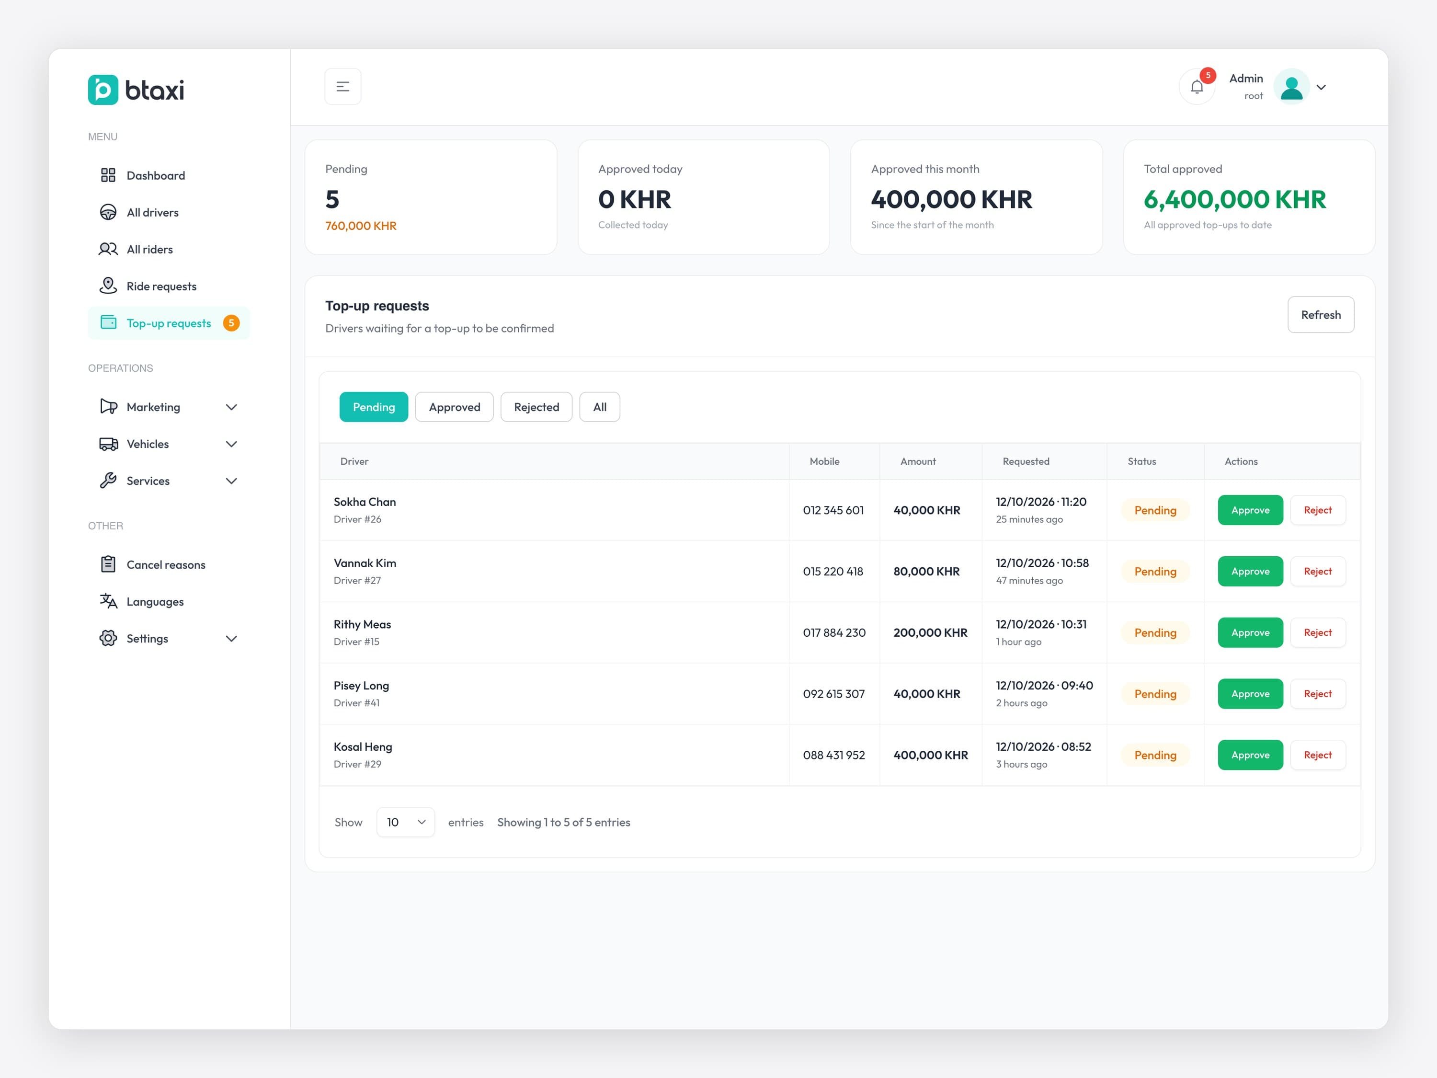
Task: Approve Kosal Heng's 400,000 KHR request
Action: [x=1250, y=755]
